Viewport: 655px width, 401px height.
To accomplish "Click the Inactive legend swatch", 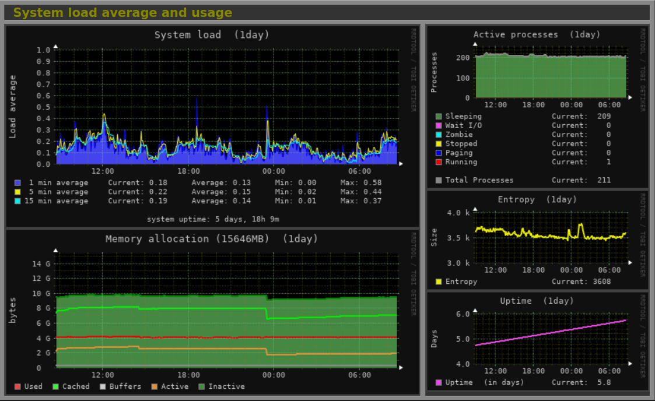I will tap(202, 386).
